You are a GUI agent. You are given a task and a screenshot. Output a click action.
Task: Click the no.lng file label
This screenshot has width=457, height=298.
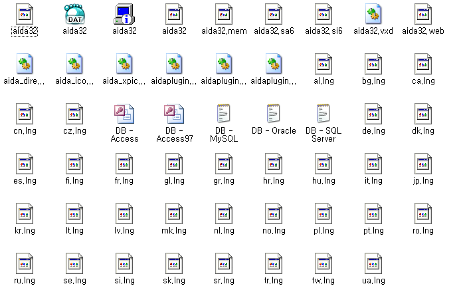tap(274, 231)
